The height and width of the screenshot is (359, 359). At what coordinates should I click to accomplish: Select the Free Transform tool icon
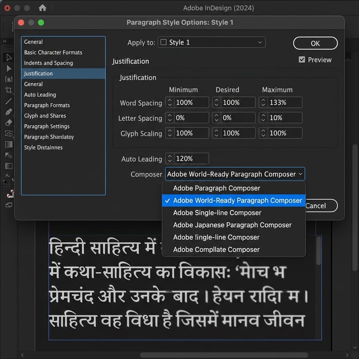click(x=9, y=155)
